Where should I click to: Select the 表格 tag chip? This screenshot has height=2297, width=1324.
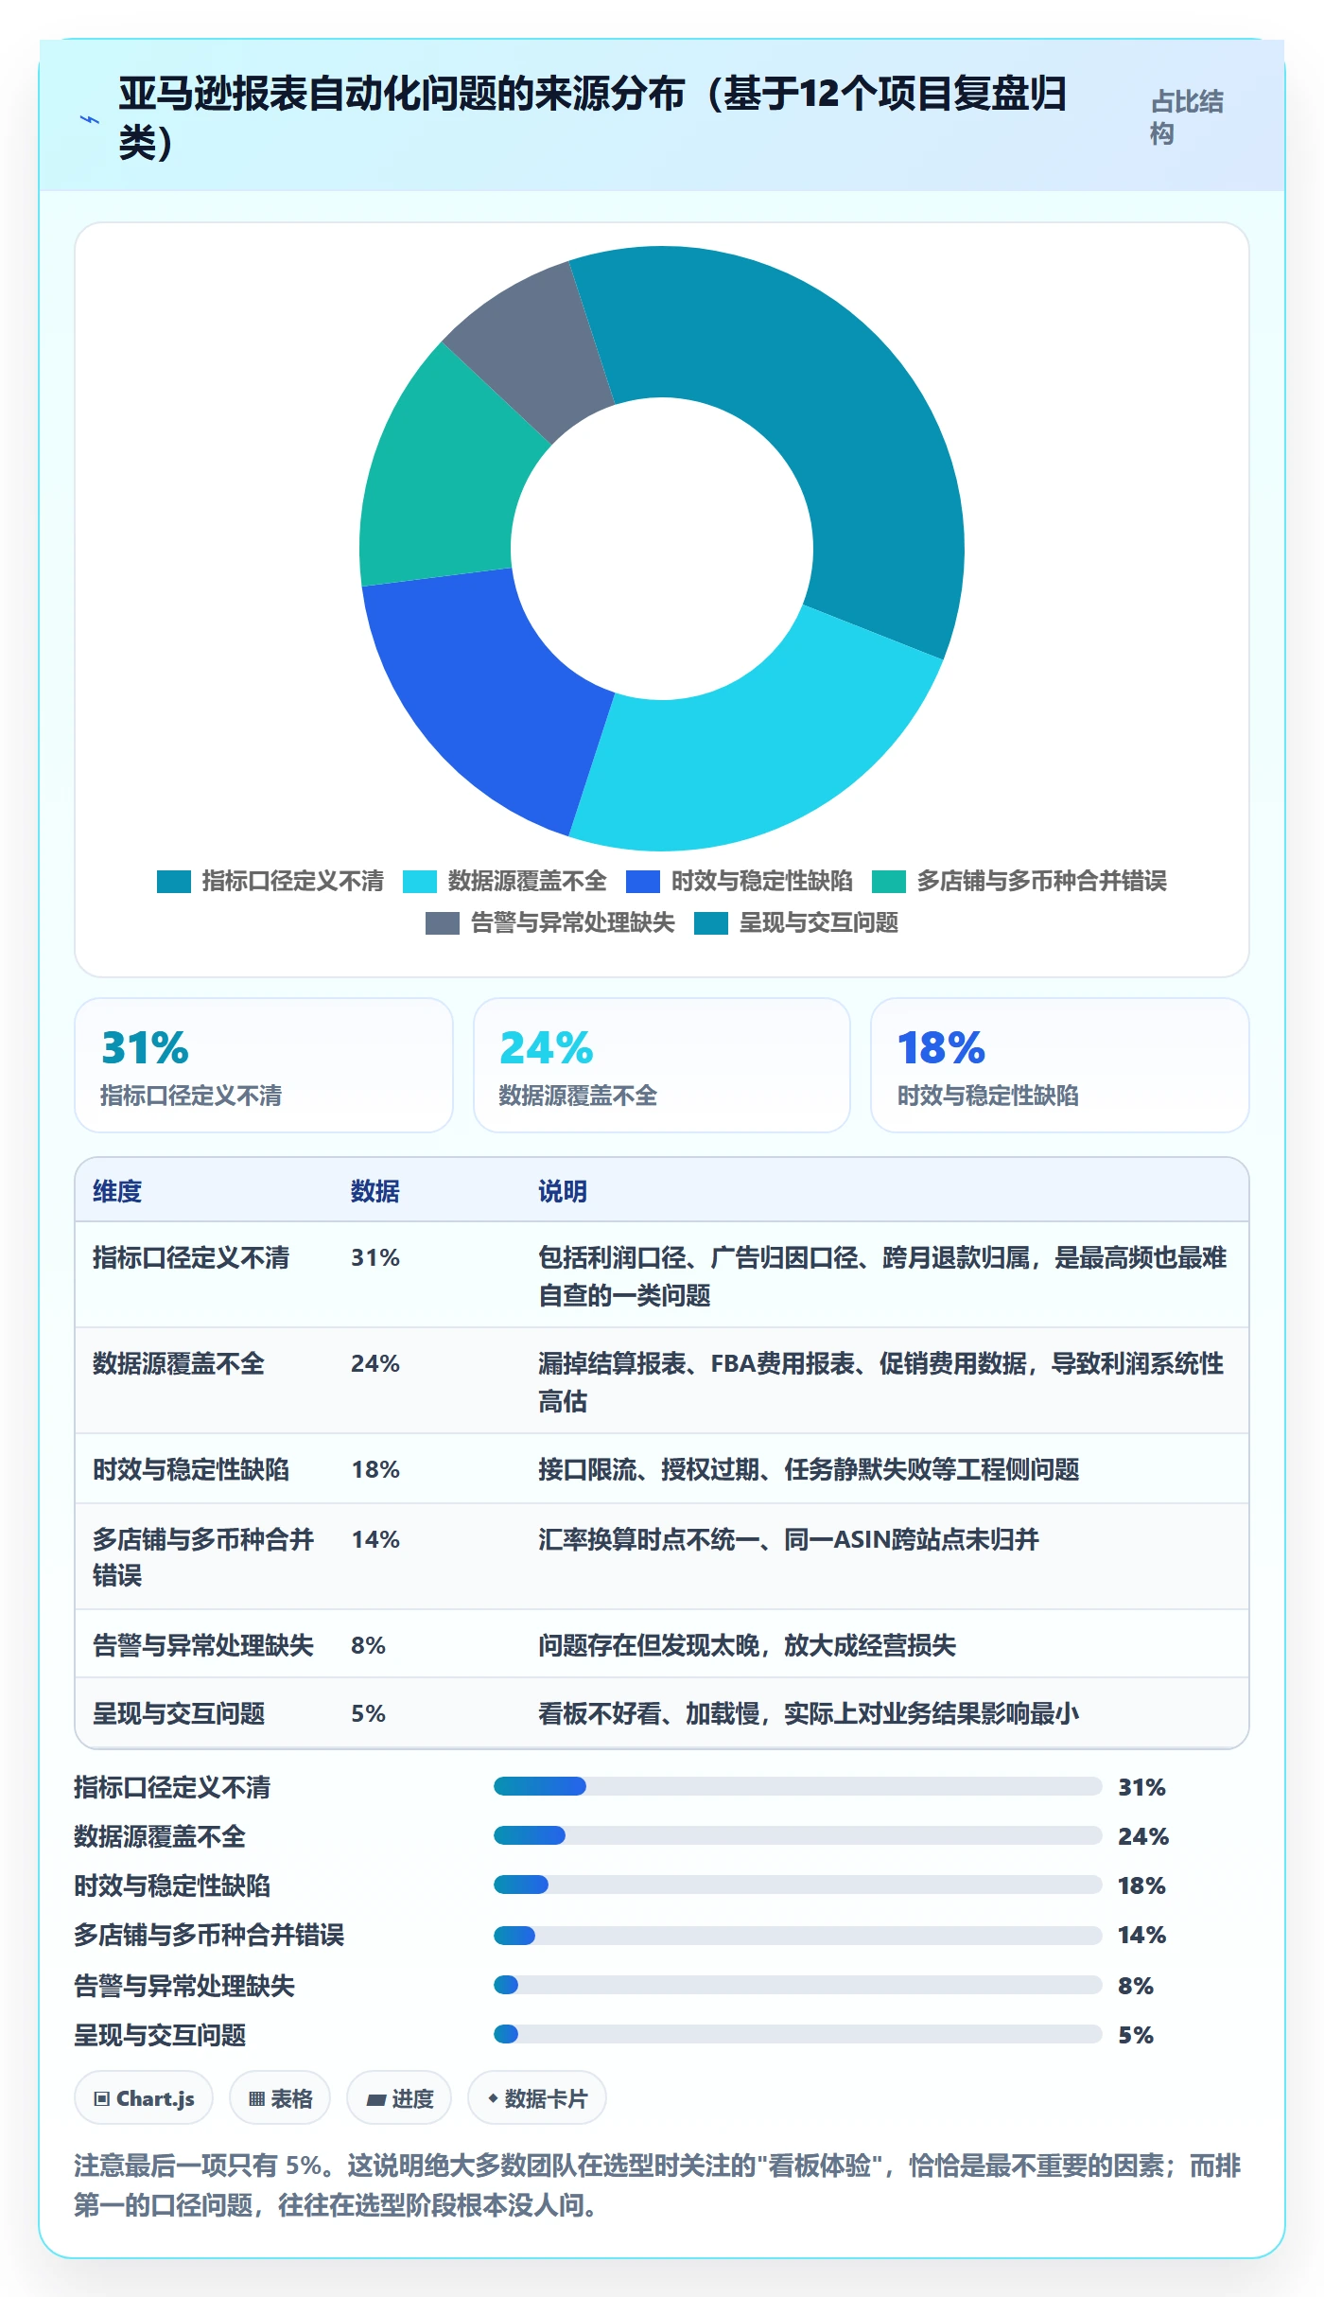[280, 2098]
